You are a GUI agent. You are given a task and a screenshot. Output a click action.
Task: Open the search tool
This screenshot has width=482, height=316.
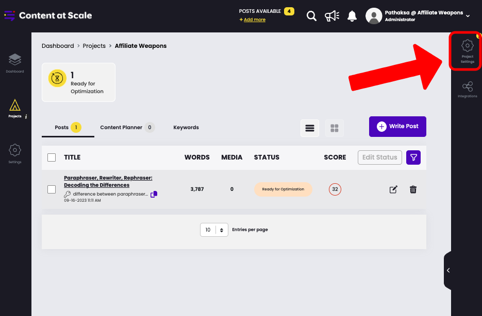(x=311, y=15)
